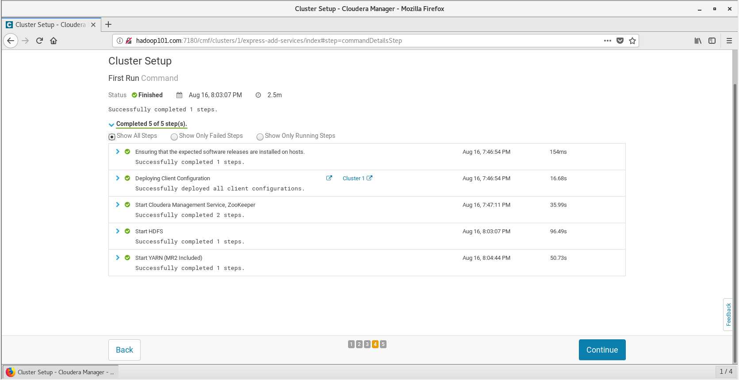Select Show Only Failed Steps radio
The image size is (739, 380).
click(174, 137)
